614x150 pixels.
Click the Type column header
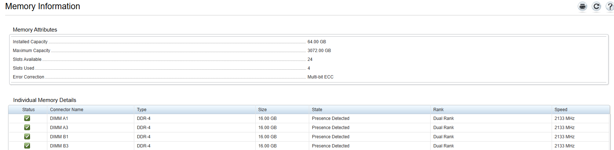pos(142,110)
